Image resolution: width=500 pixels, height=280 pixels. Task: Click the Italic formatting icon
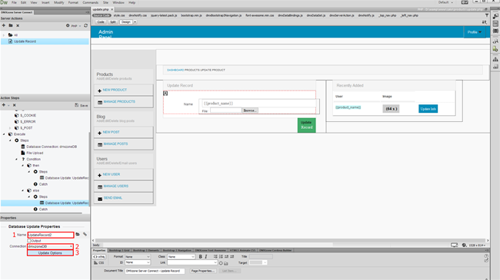click(205, 256)
